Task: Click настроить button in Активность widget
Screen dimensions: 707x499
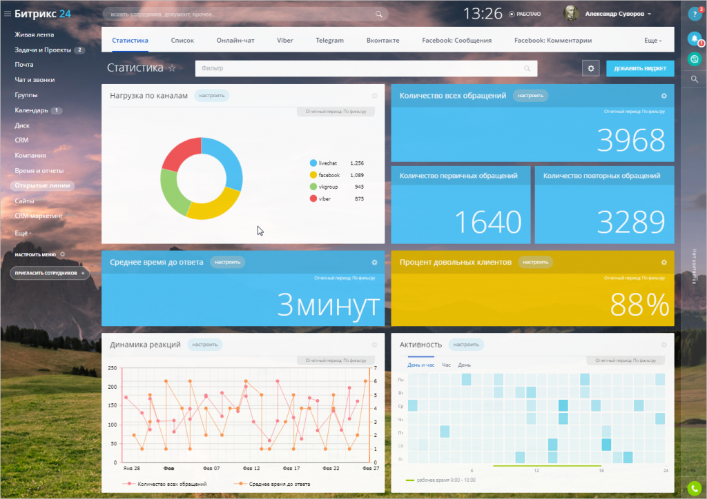Action: tap(466, 344)
